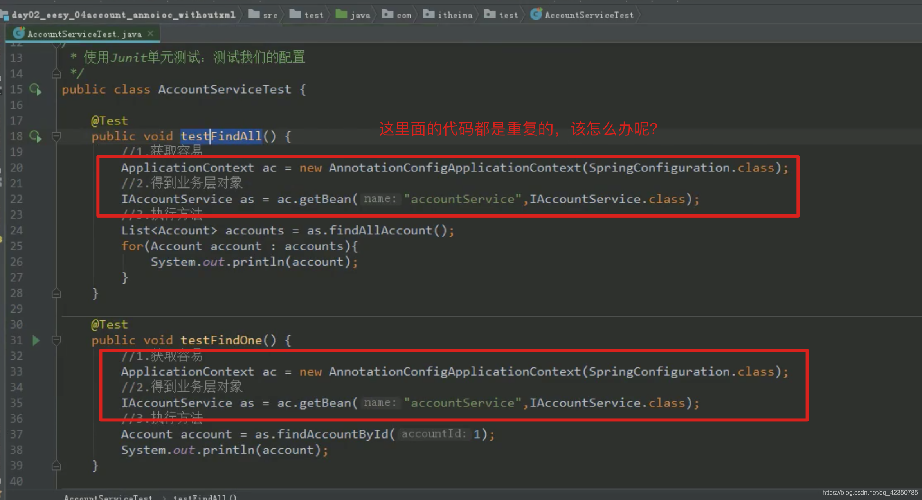Image resolution: width=922 pixels, height=500 pixels.
Task: Click AccountServiceTest in the bottom navigation bar
Action: pyautogui.click(x=108, y=497)
